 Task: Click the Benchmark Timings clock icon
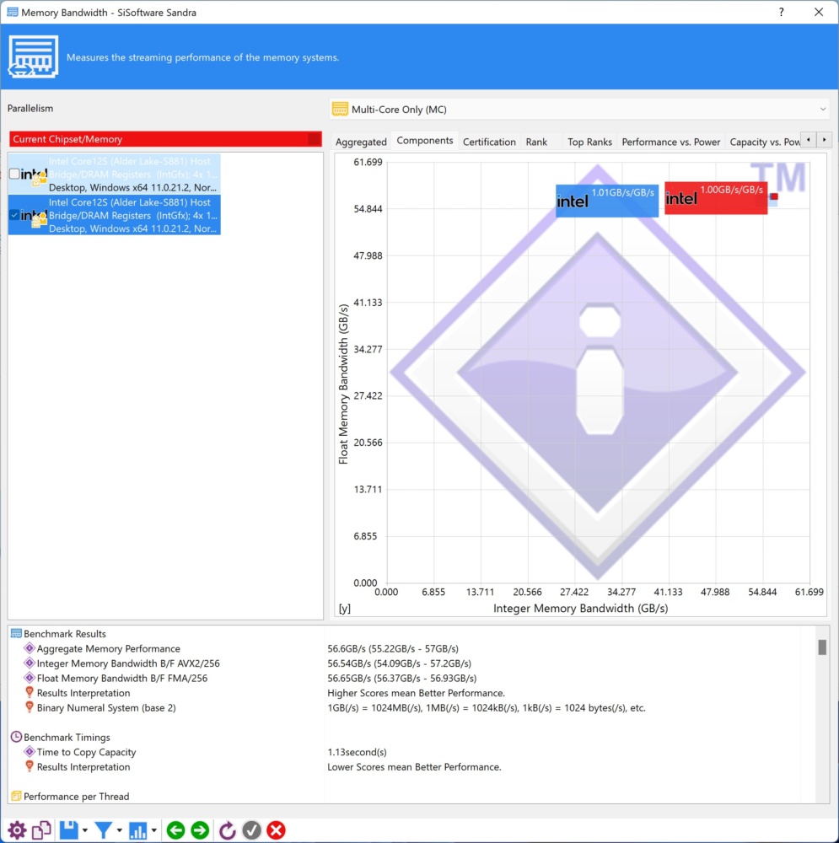point(16,737)
